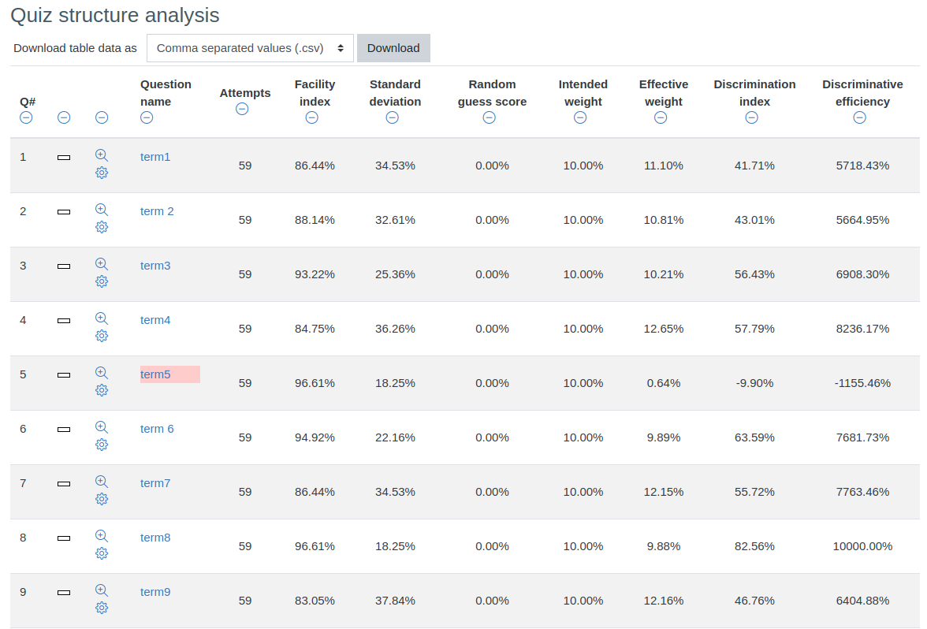927x629 pixels.
Task: Open the term3 question link
Action: [x=154, y=266]
